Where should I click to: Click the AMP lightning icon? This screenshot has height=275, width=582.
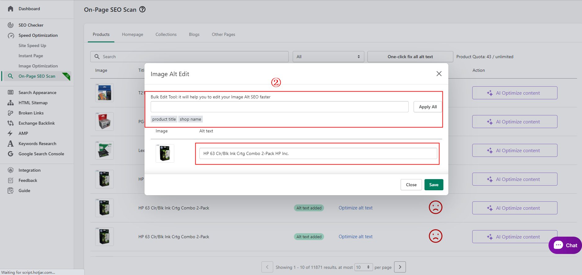10,133
